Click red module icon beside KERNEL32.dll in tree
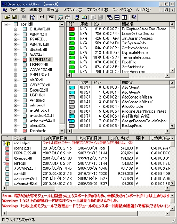The width and height of the screenshot is (177, 224). 25,59
